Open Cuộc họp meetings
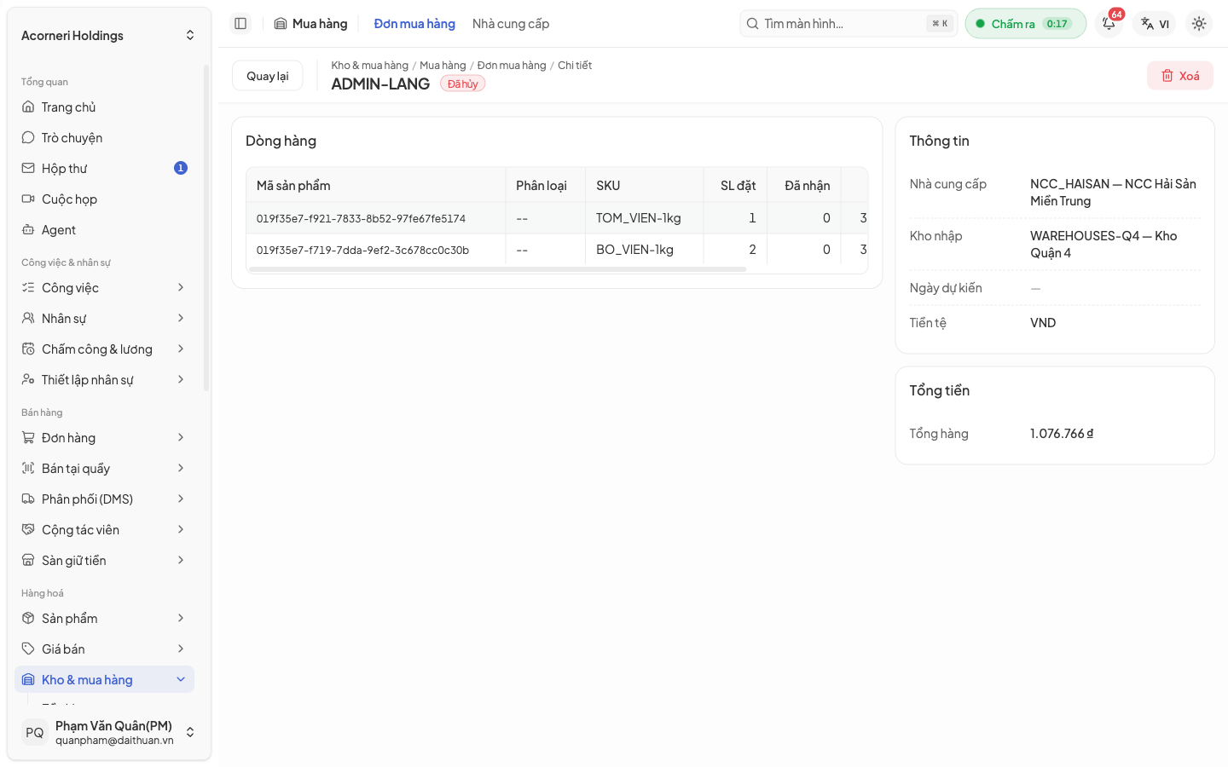Screen dimensions: 1228x767 click(x=105, y=199)
